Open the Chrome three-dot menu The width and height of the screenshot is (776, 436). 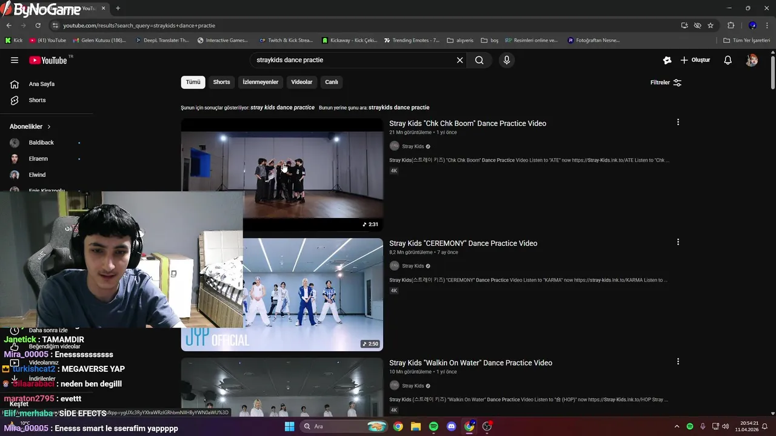pos(767,25)
